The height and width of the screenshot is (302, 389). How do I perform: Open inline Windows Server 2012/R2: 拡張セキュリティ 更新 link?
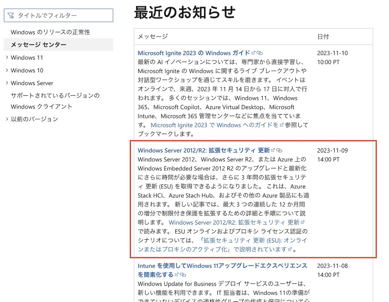point(234,222)
